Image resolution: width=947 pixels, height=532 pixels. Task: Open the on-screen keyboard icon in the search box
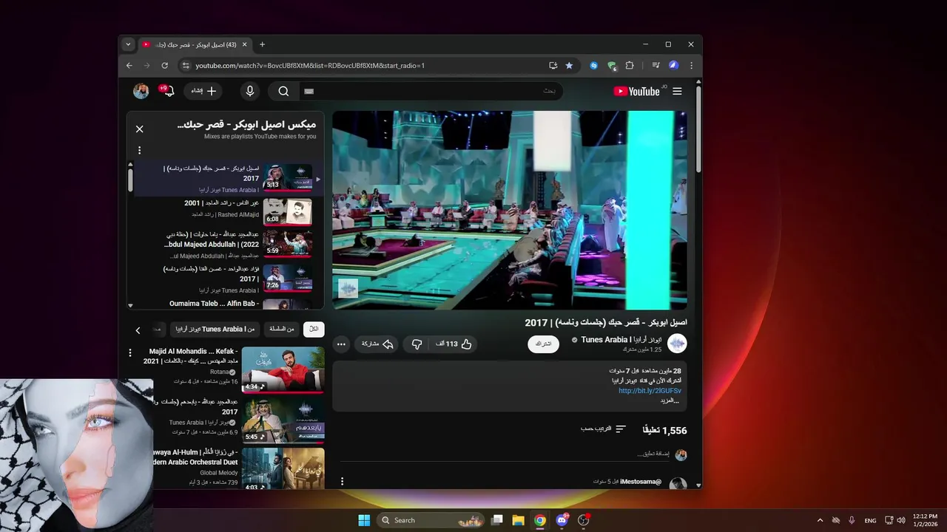click(309, 91)
